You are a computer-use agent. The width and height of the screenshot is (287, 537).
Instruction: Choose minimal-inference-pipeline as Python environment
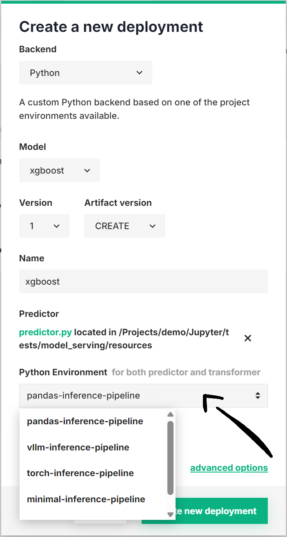[86, 499]
